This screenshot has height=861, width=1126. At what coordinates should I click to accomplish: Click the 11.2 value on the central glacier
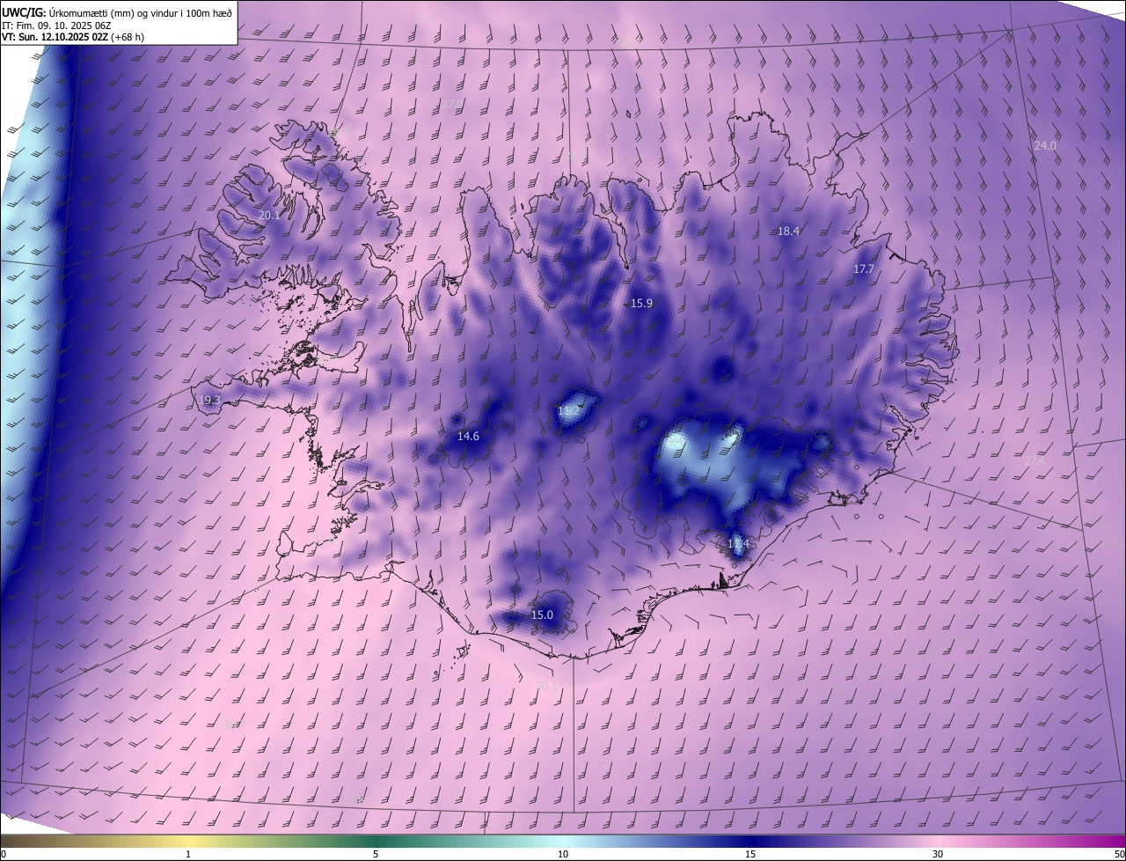pos(568,410)
